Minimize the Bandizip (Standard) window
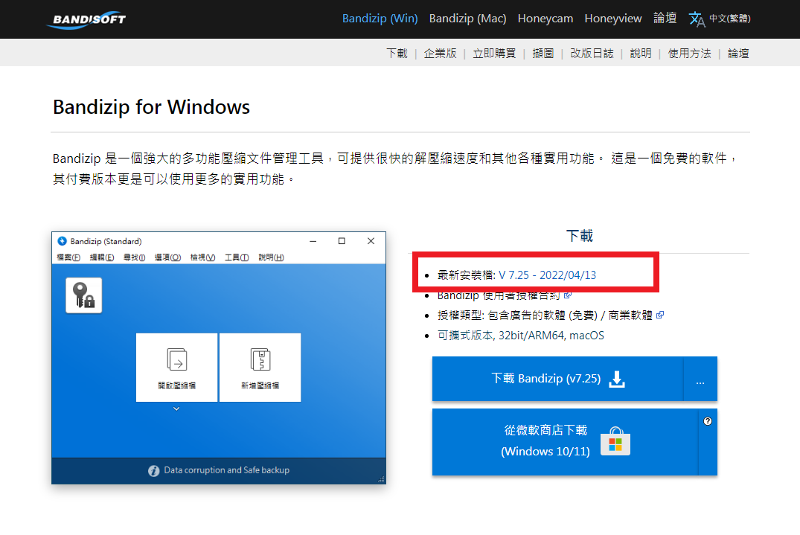This screenshot has height=535, width=800. pyautogui.click(x=313, y=241)
